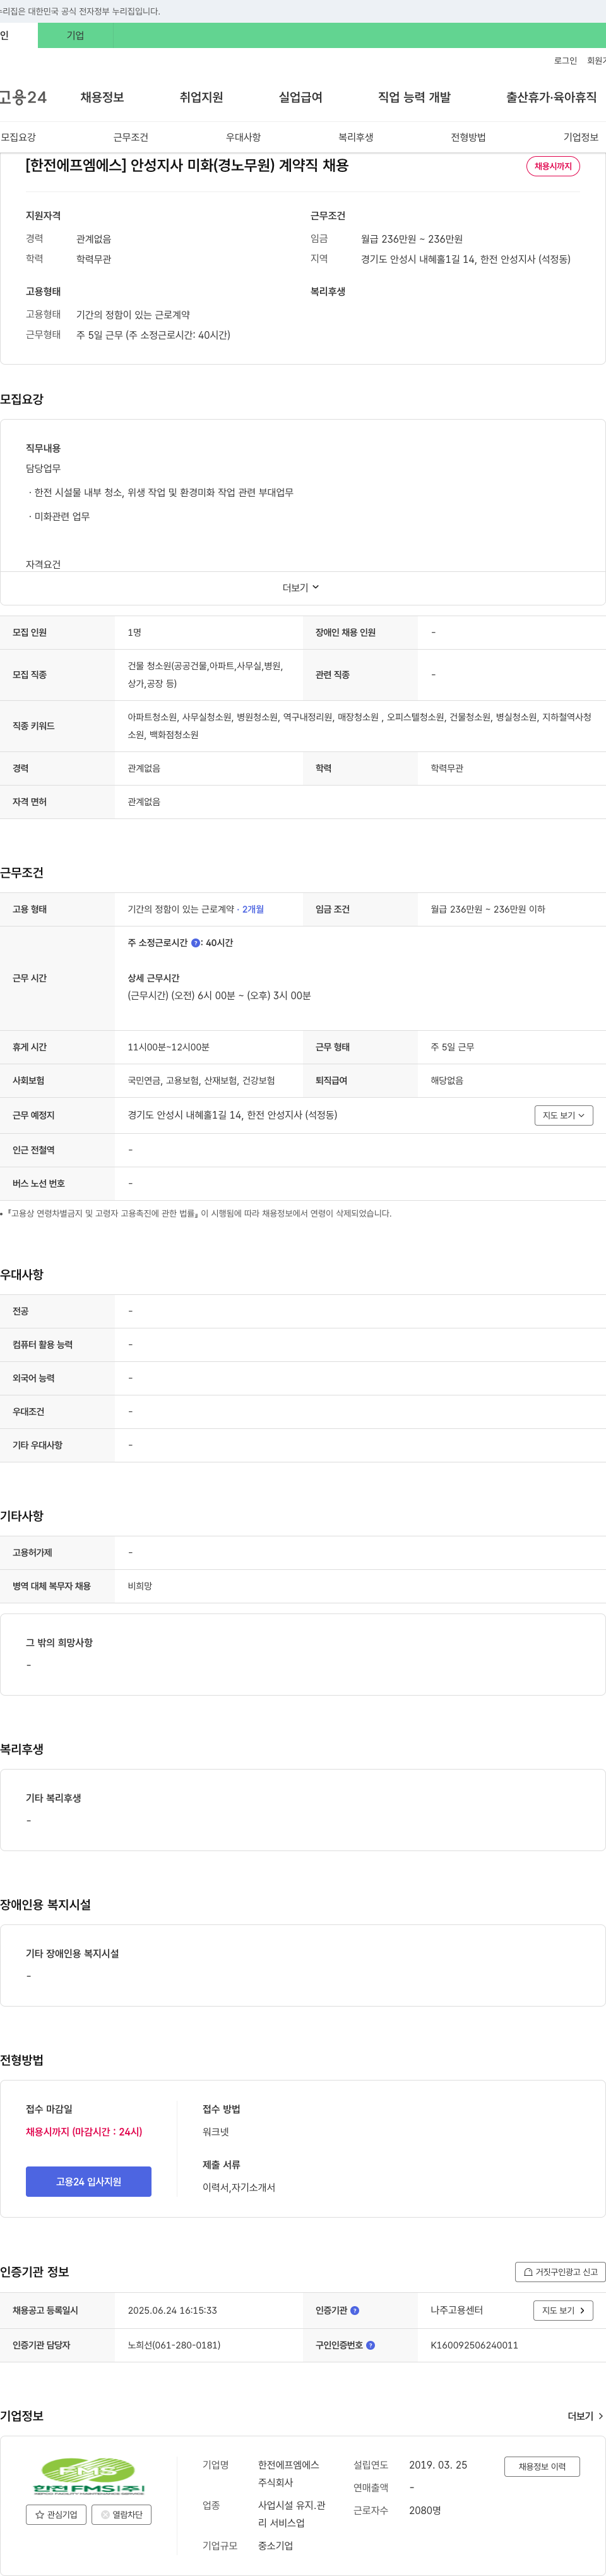This screenshot has height=2576, width=606.
Task: Click the 로그인 link
Action: click(565, 61)
